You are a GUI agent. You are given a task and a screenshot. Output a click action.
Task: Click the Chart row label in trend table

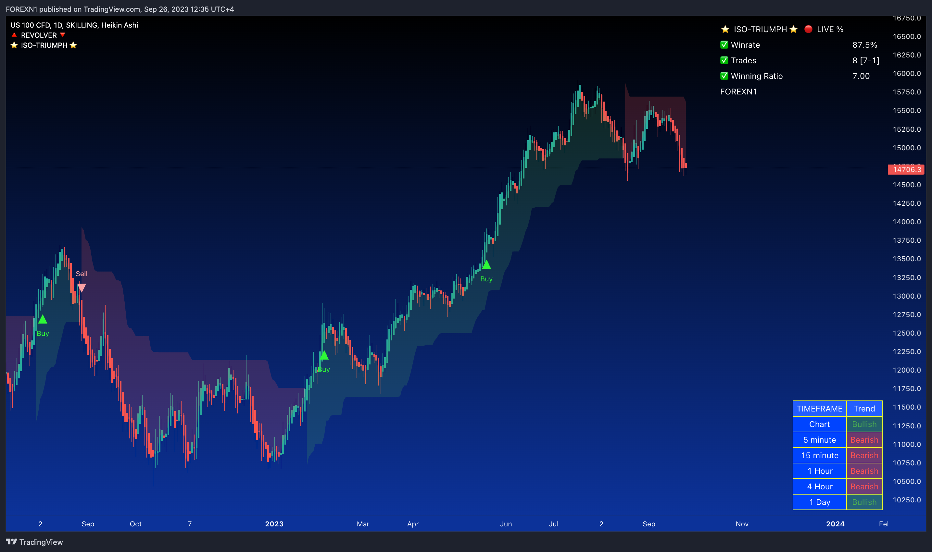pos(820,424)
